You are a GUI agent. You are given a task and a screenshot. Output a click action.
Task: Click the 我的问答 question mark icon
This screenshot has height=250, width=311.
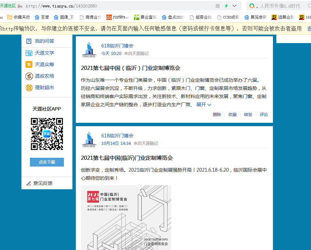tap(29, 41)
